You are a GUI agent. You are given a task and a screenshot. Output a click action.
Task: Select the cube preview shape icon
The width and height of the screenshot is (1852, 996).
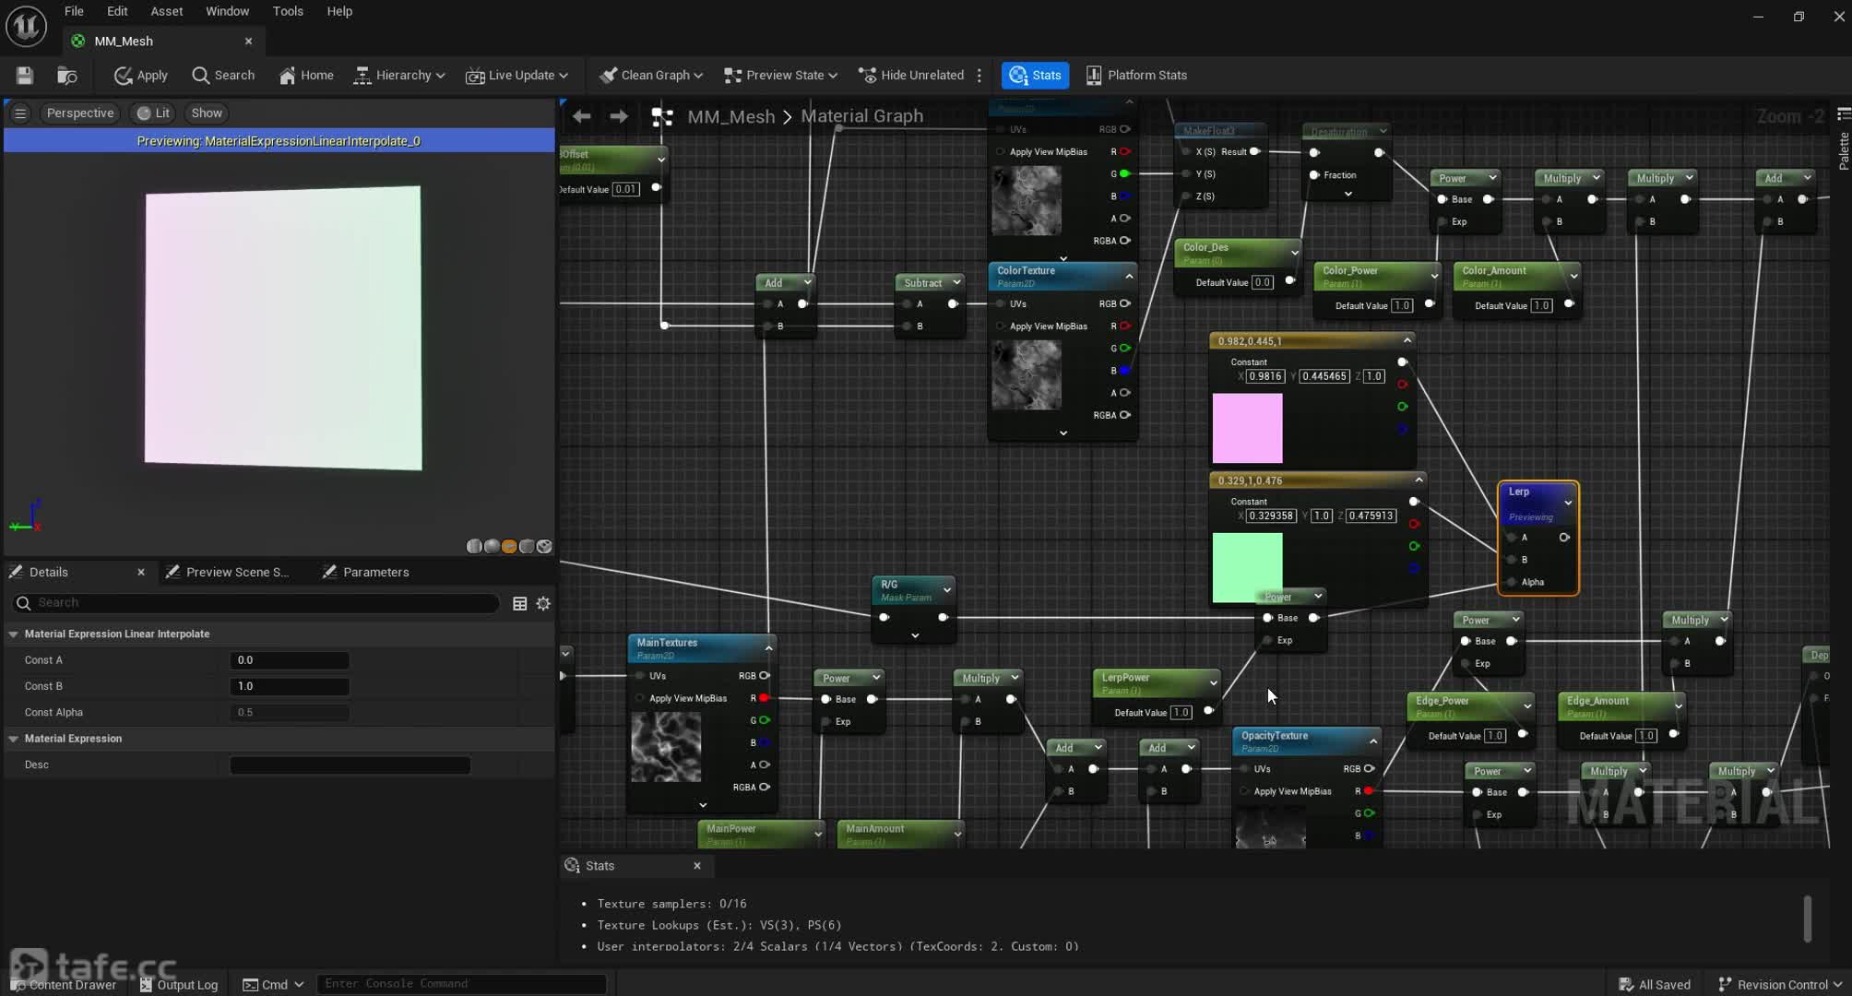tap(527, 547)
